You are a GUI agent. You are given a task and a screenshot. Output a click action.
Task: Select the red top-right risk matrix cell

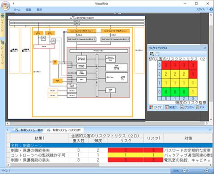[193, 65]
